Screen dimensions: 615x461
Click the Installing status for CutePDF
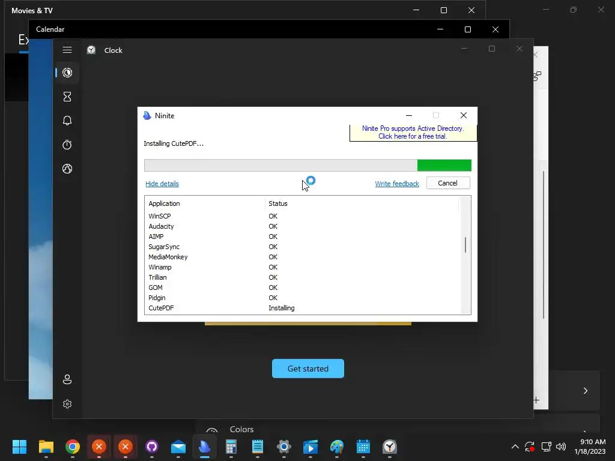point(282,308)
